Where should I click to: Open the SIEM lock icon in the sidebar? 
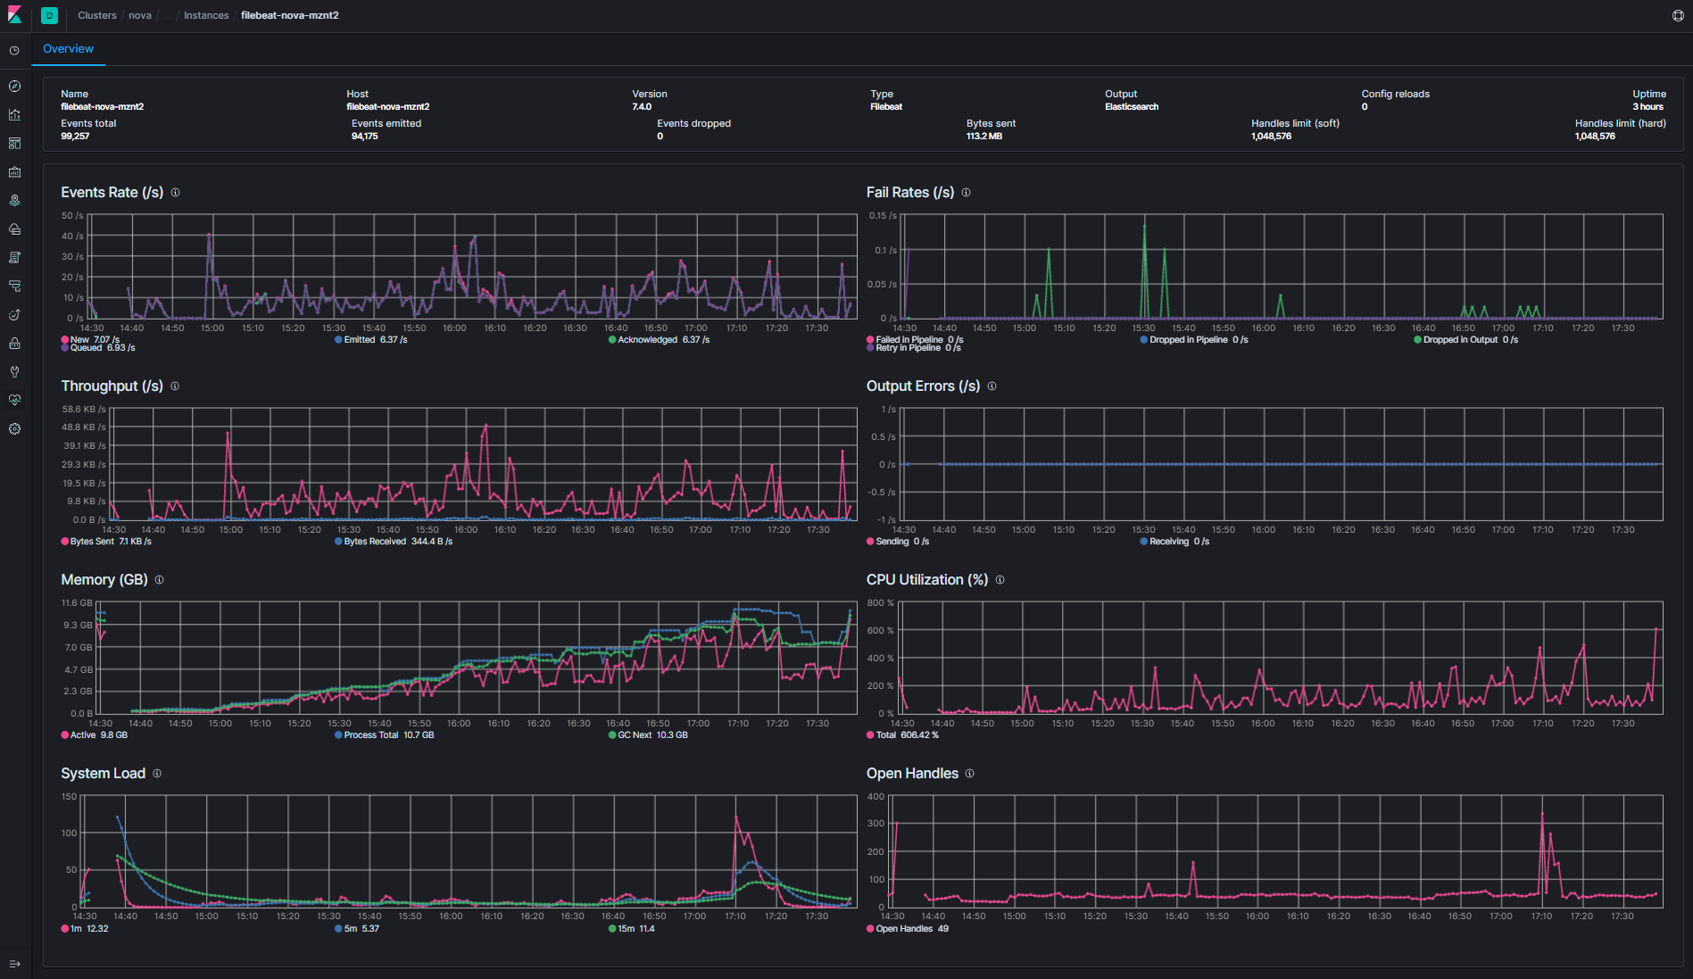(14, 344)
